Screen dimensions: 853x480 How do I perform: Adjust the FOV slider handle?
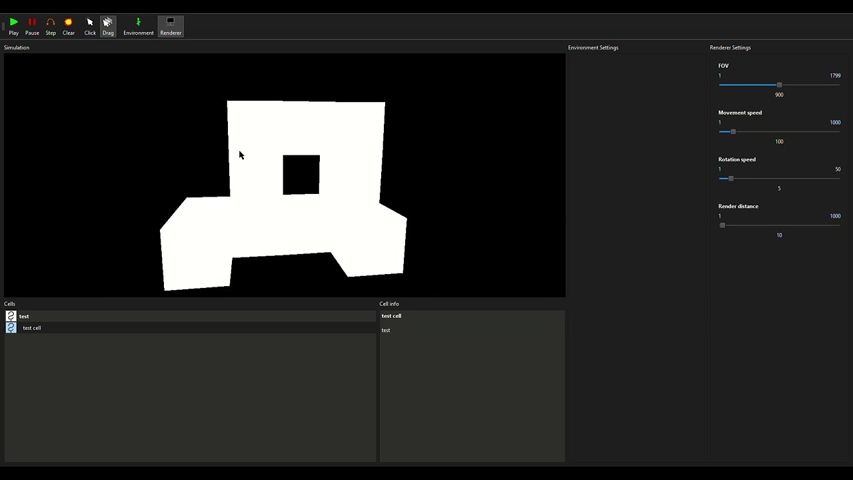click(779, 85)
